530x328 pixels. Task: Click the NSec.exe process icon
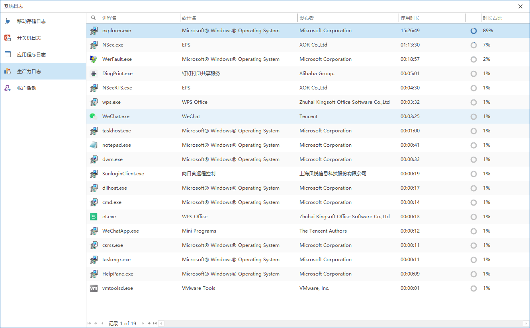pyautogui.click(x=94, y=45)
